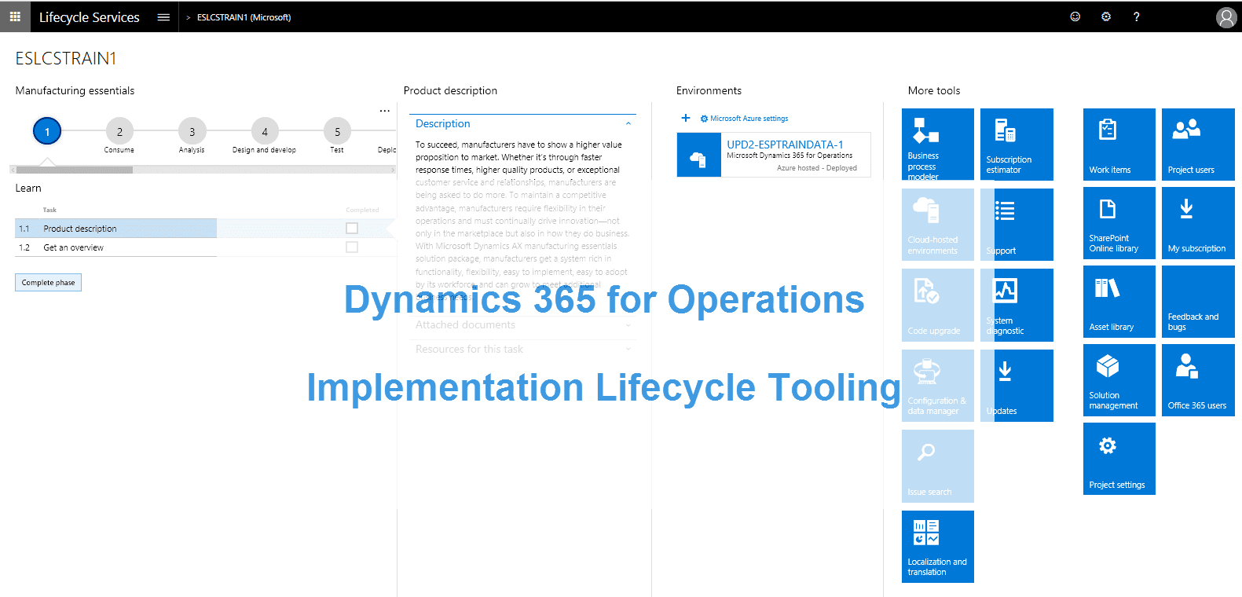Check Product description completed checkbox
The height and width of the screenshot is (597, 1242).
(352, 229)
